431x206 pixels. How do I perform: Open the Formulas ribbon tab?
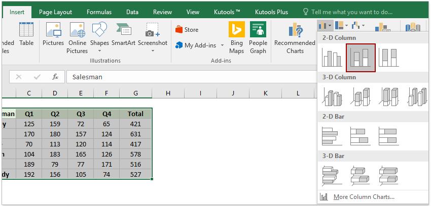pos(99,12)
